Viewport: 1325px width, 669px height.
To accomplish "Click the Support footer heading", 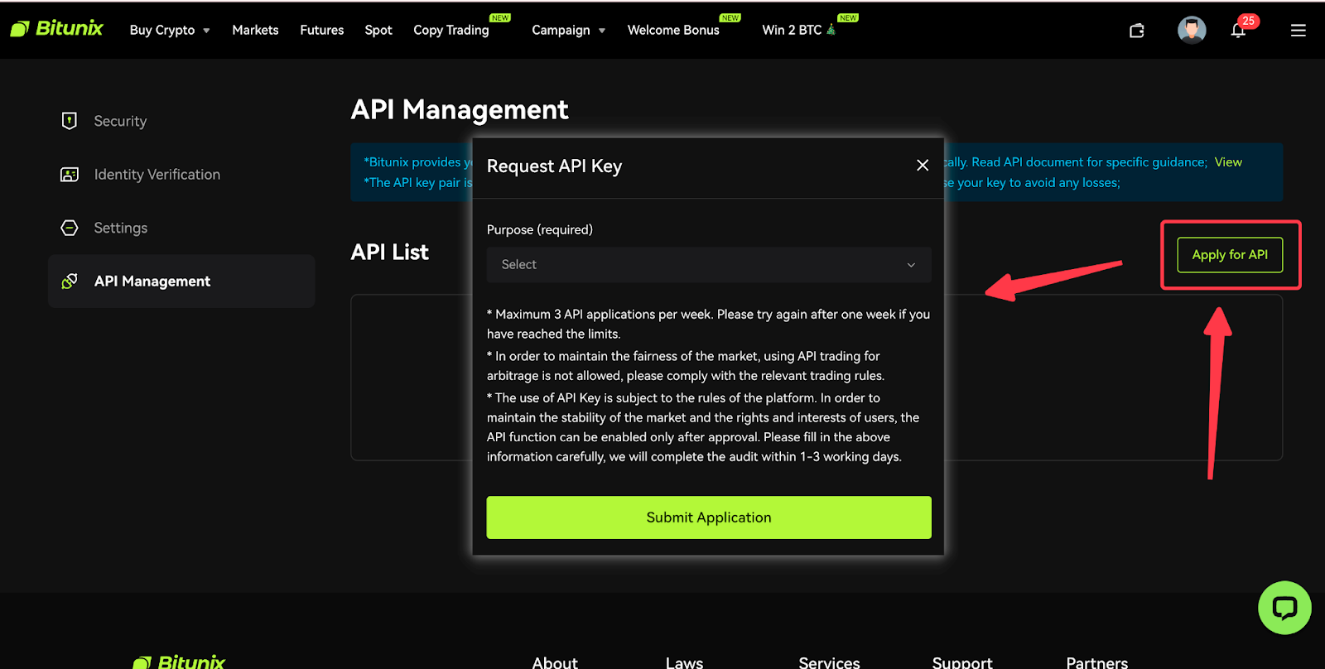I will 962,662.
